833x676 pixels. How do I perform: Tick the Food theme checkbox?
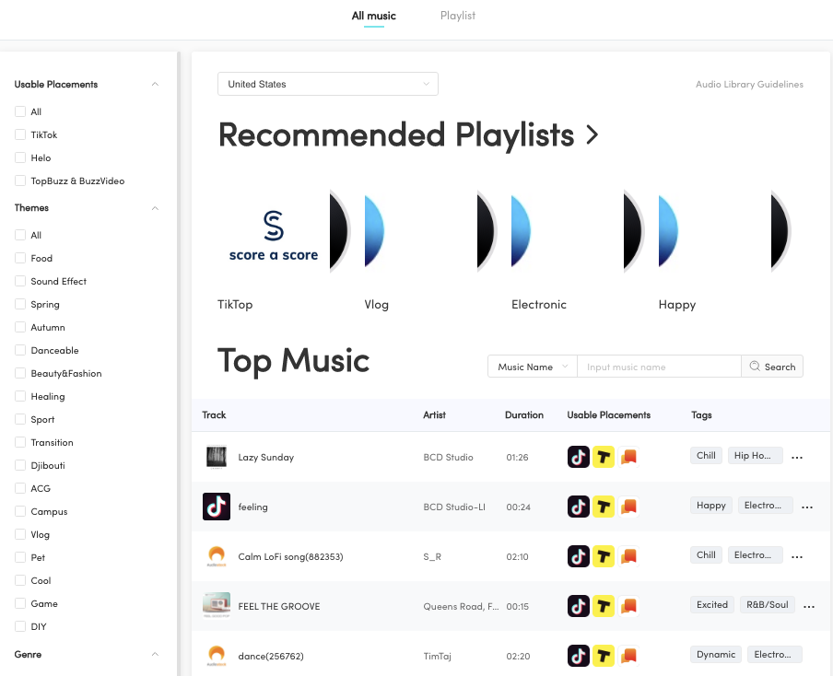20,258
